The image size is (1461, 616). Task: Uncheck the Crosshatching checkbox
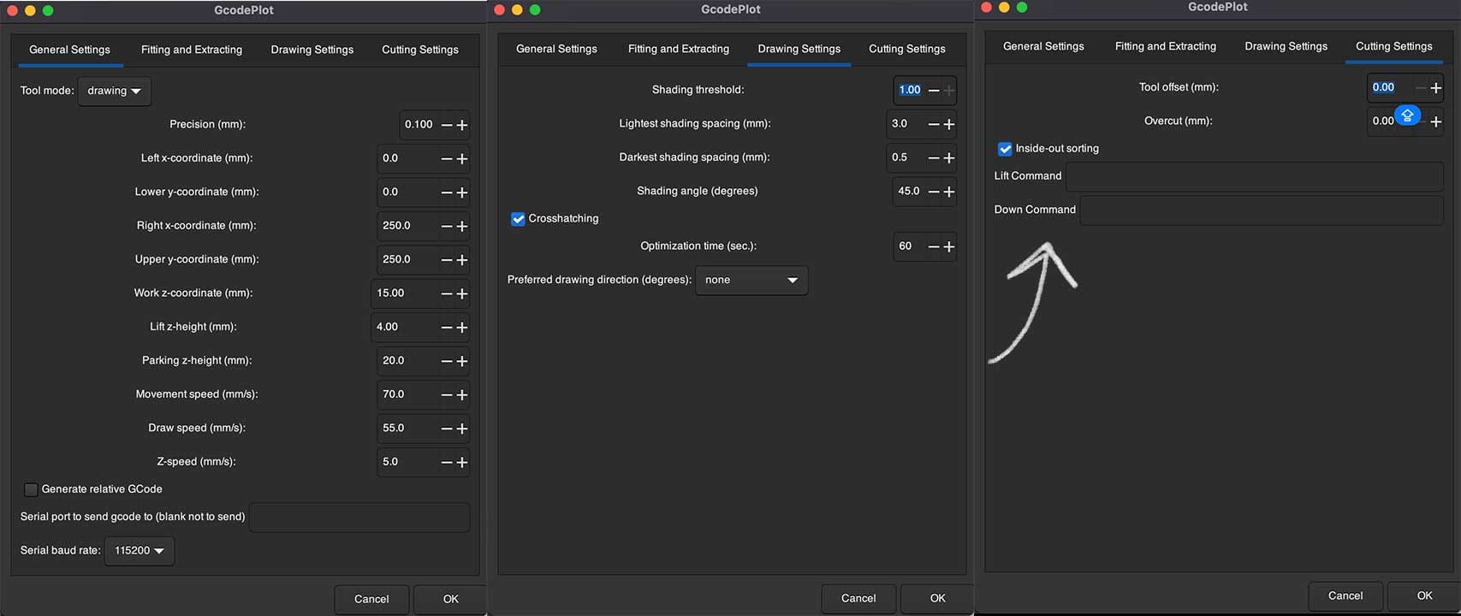[x=518, y=219]
